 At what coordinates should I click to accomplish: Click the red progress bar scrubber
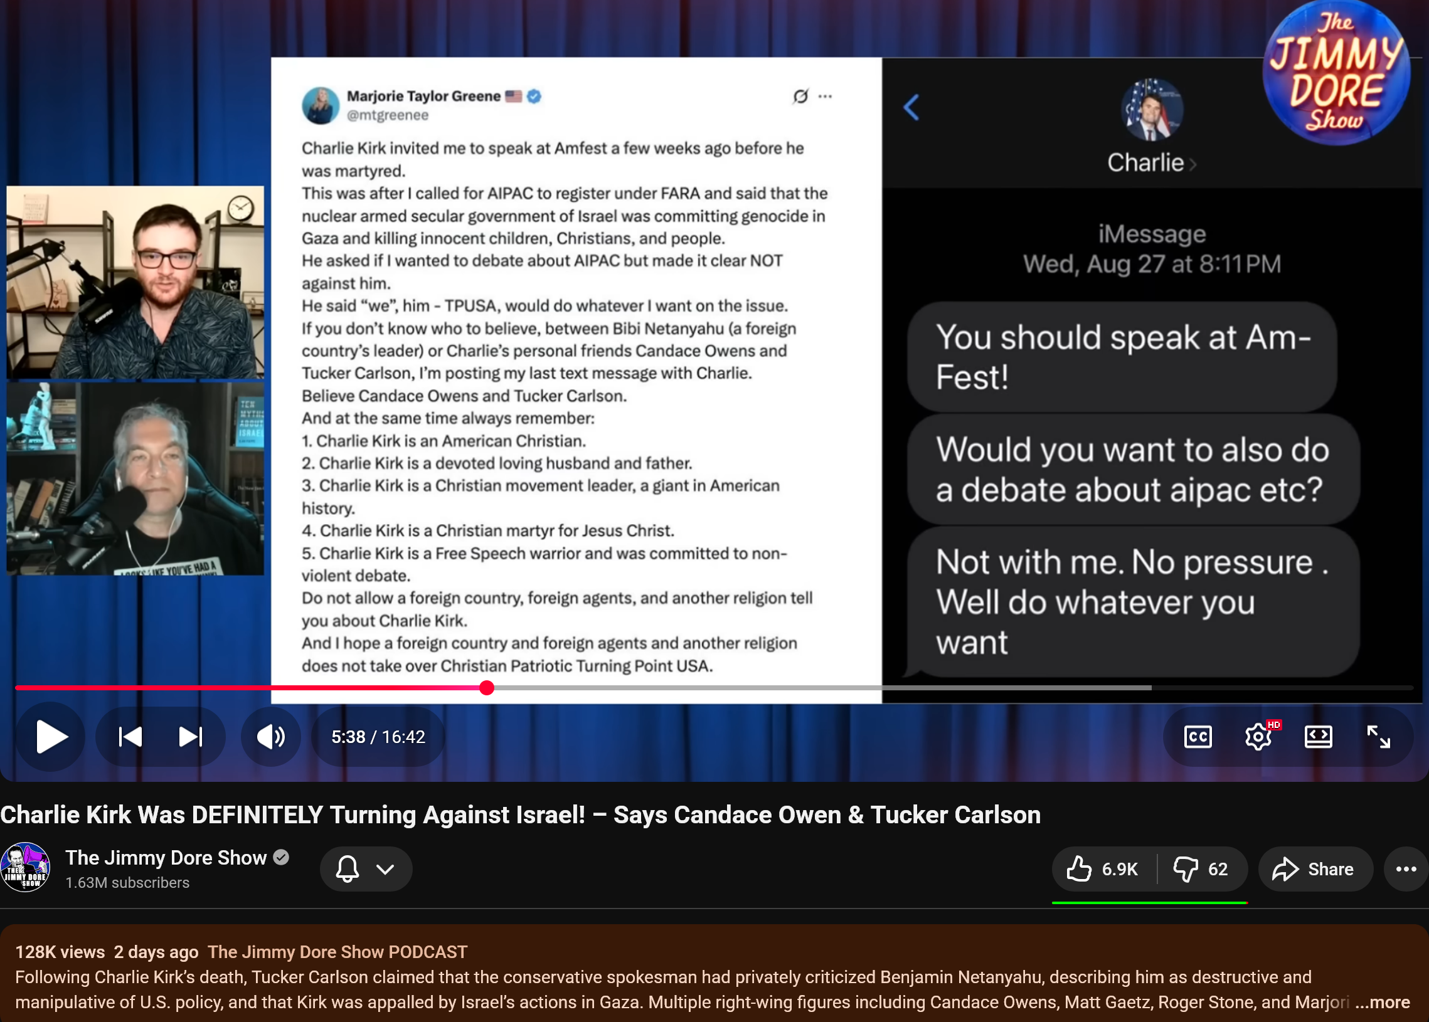click(486, 688)
